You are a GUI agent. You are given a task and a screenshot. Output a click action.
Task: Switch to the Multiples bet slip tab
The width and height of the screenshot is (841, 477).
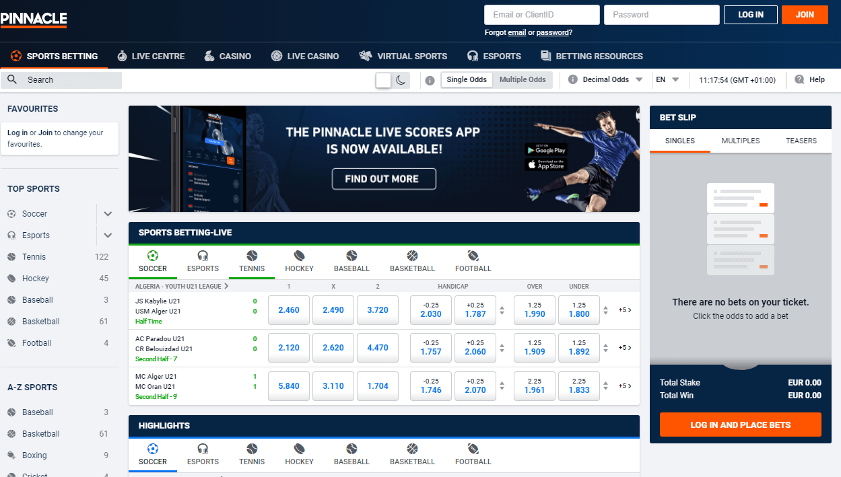[740, 141]
